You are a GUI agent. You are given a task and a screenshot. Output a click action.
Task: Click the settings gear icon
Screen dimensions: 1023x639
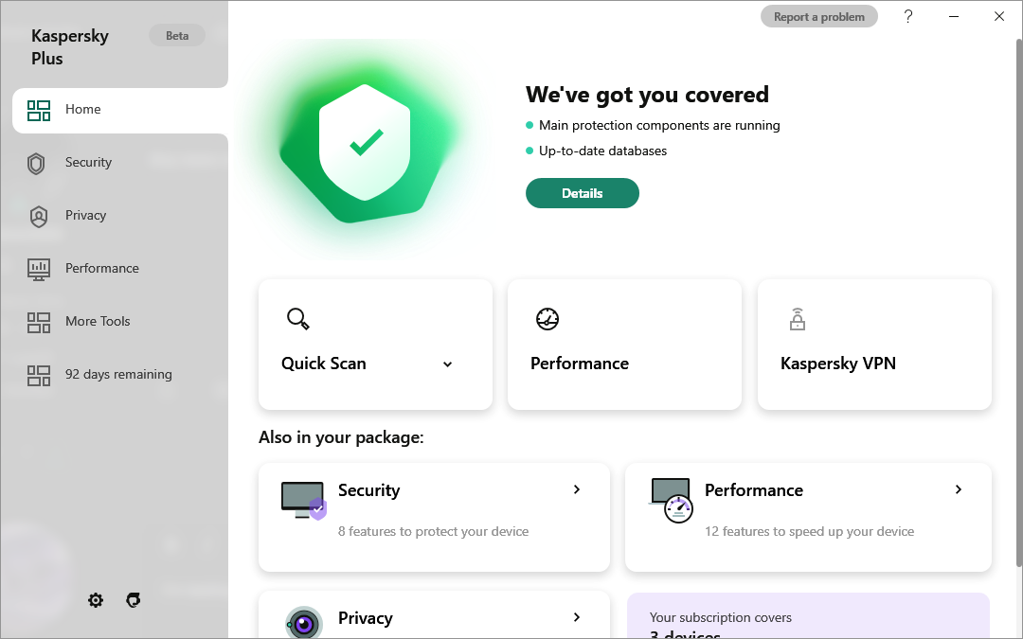coord(96,600)
